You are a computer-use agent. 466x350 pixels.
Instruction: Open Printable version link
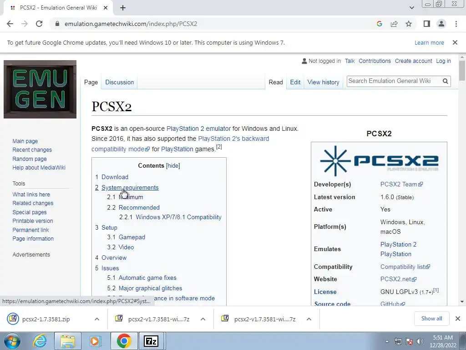point(33,221)
